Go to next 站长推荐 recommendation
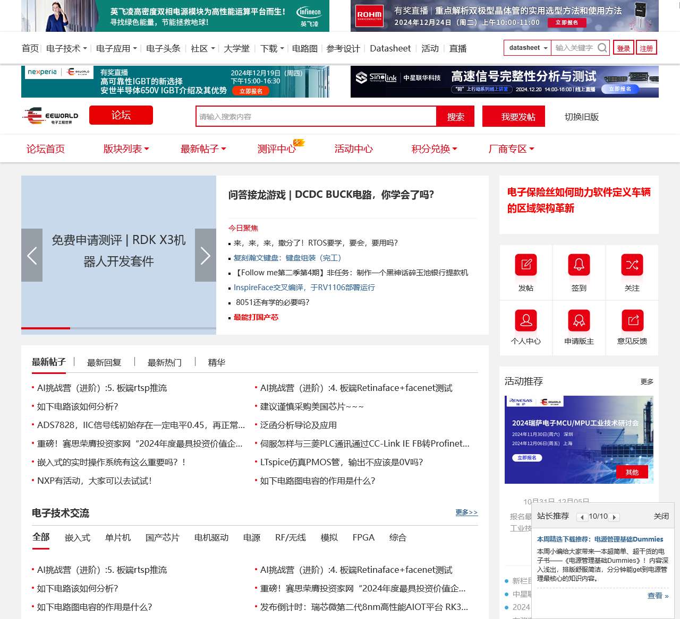The image size is (680, 619). pos(614,517)
